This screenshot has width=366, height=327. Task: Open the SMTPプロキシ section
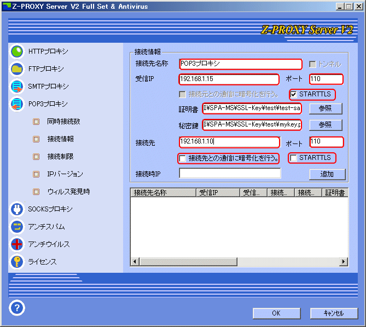(x=48, y=87)
